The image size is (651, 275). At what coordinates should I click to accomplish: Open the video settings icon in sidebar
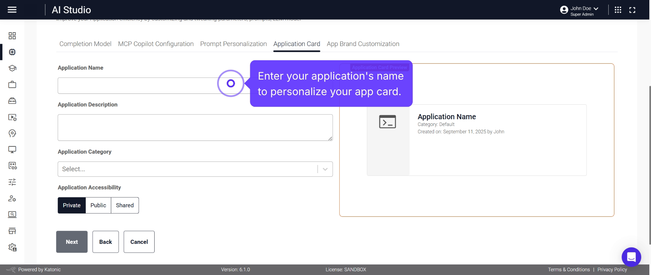click(x=12, y=117)
